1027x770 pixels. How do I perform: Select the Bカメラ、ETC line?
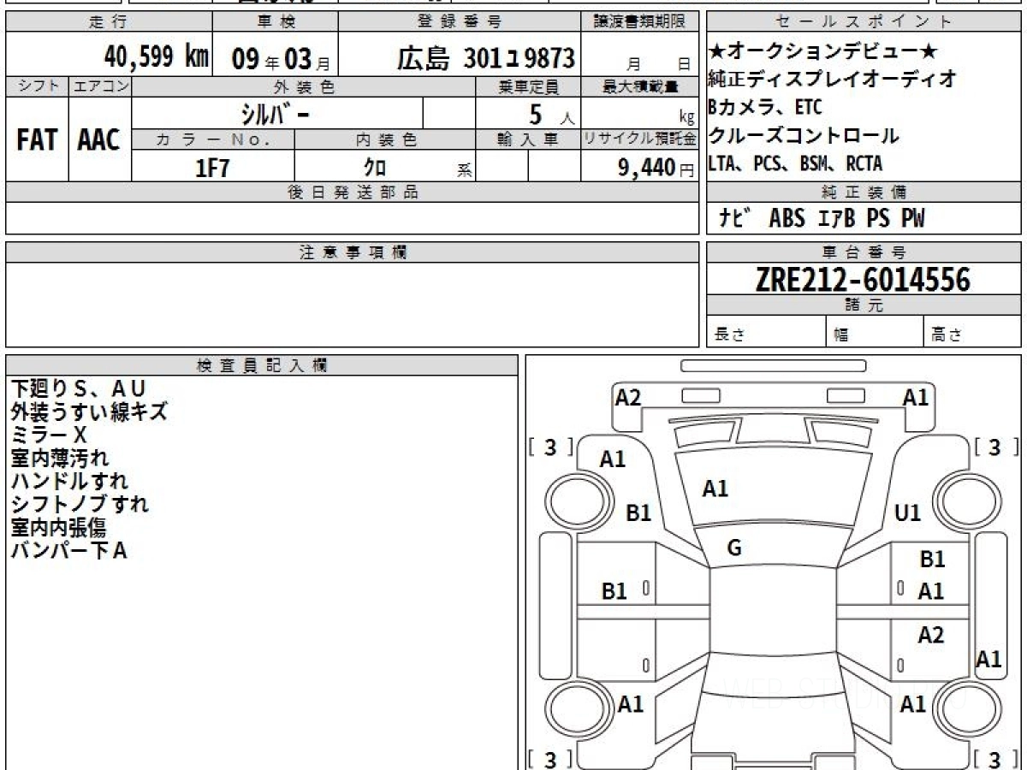coord(765,107)
